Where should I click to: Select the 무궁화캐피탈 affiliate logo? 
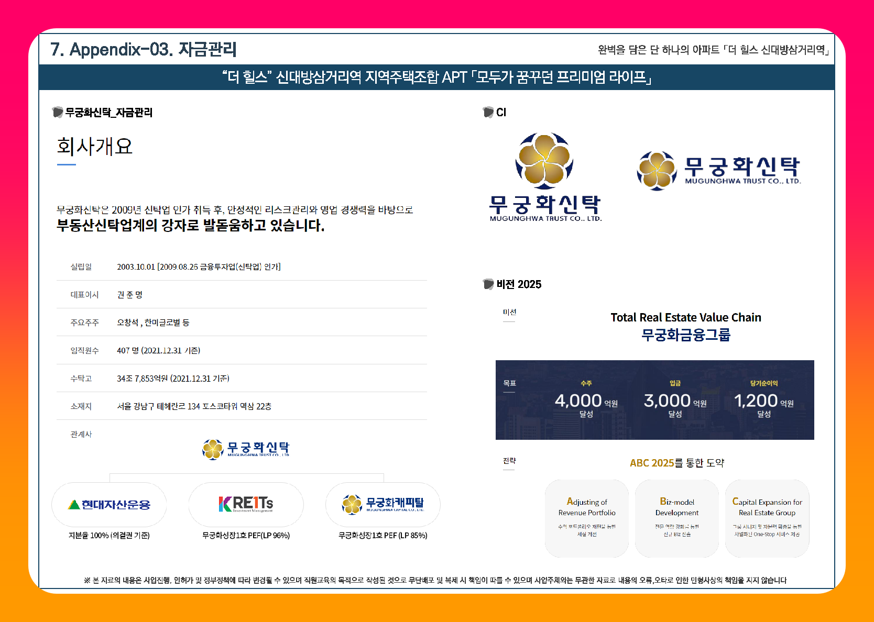pyautogui.click(x=383, y=504)
